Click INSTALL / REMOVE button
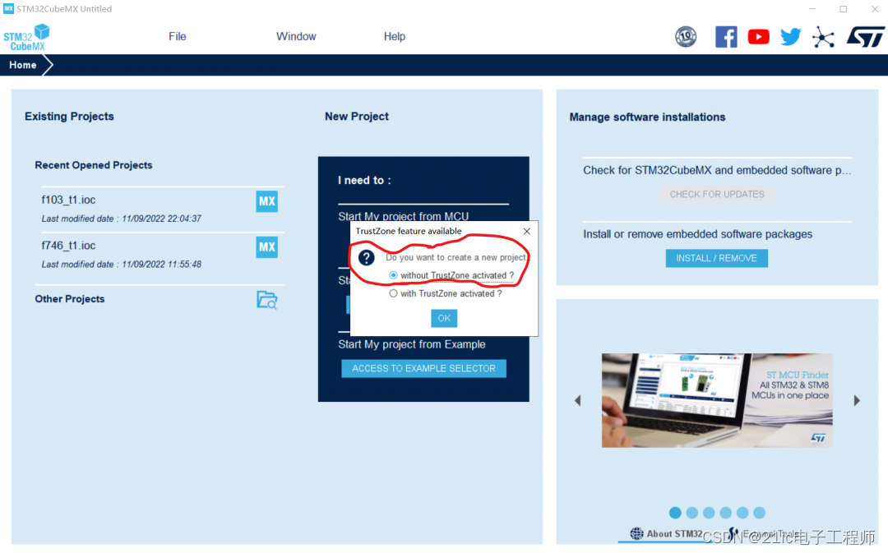This screenshot has height=553, width=888. pos(716,258)
